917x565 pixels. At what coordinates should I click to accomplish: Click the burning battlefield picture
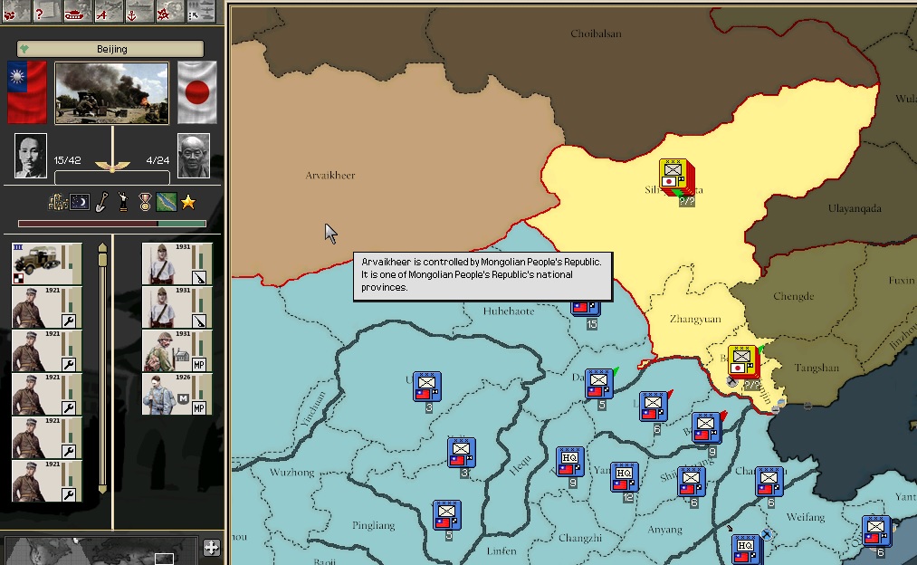[x=111, y=93]
